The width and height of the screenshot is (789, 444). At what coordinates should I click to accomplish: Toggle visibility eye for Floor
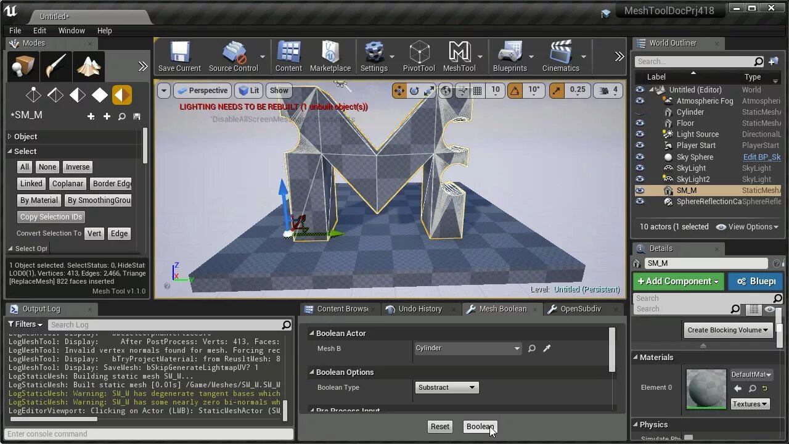click(x=640, y=123)
